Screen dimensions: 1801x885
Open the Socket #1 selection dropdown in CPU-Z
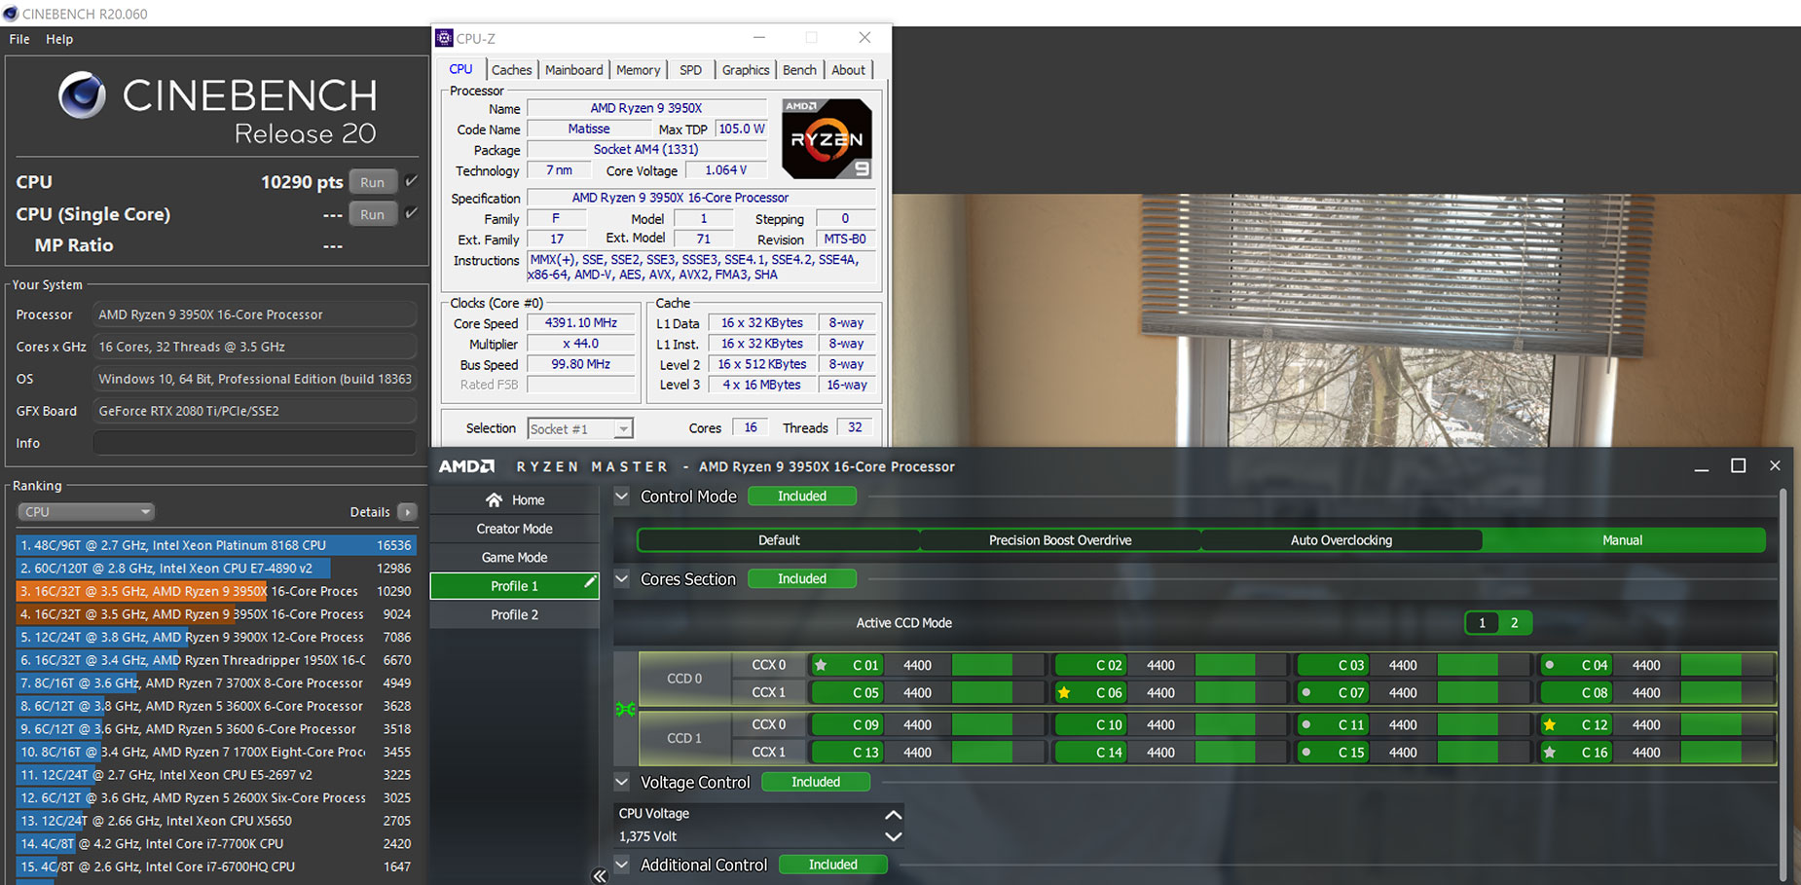click(x=580, y=428)
